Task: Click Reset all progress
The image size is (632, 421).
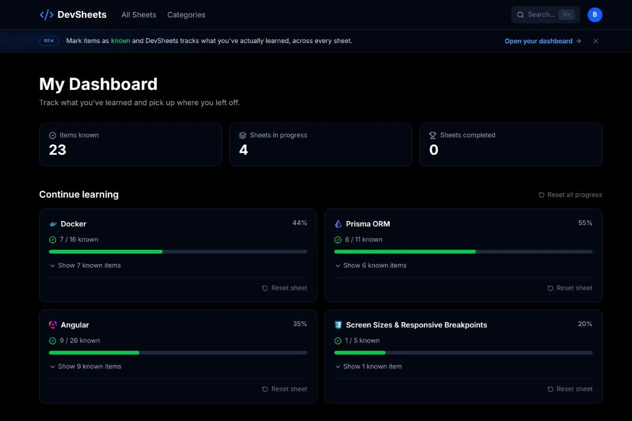Action: [x=570, y=195]
